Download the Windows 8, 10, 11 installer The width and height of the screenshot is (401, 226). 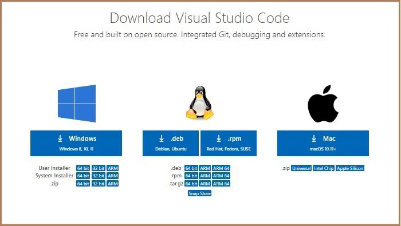pos(76,143)
